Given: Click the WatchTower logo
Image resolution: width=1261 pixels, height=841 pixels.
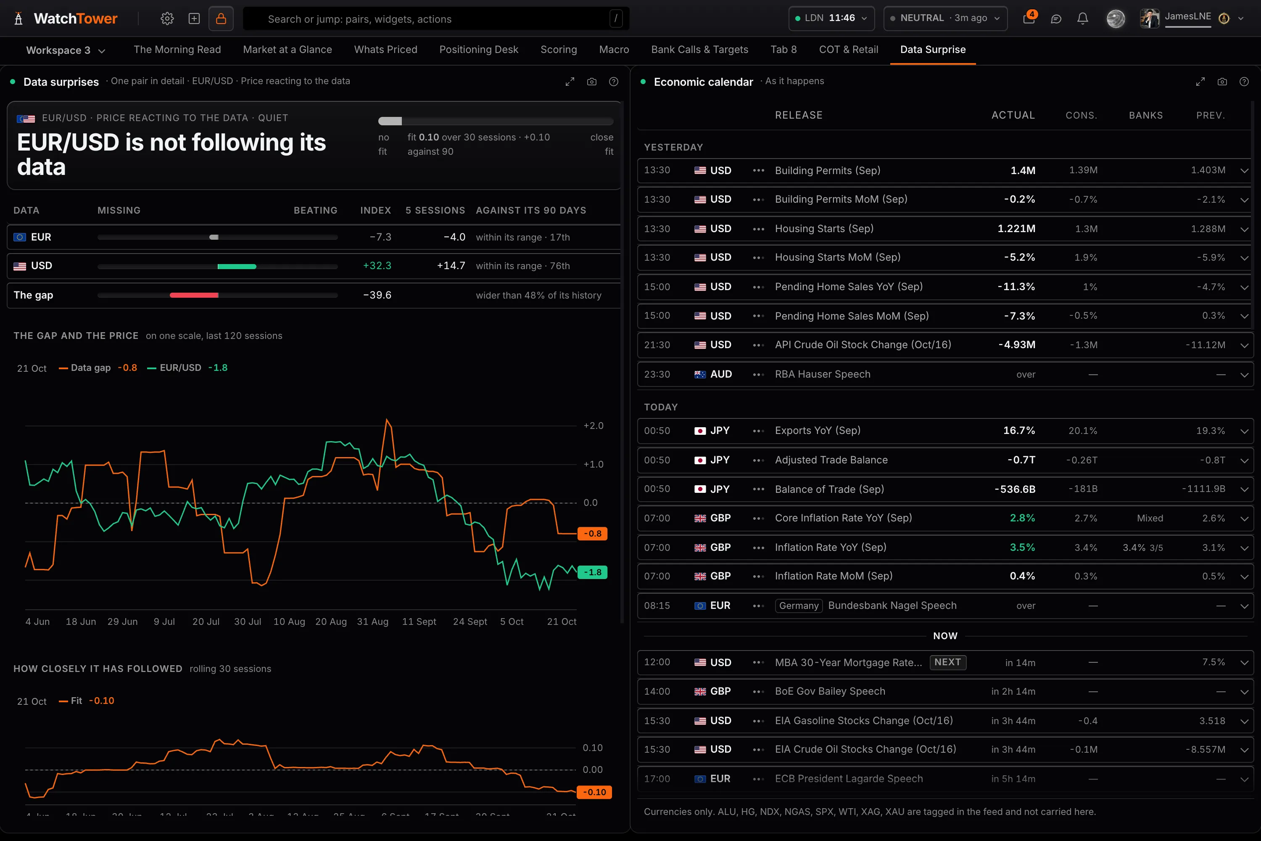Looking at the screenshot, I should (x=66, y=19).
